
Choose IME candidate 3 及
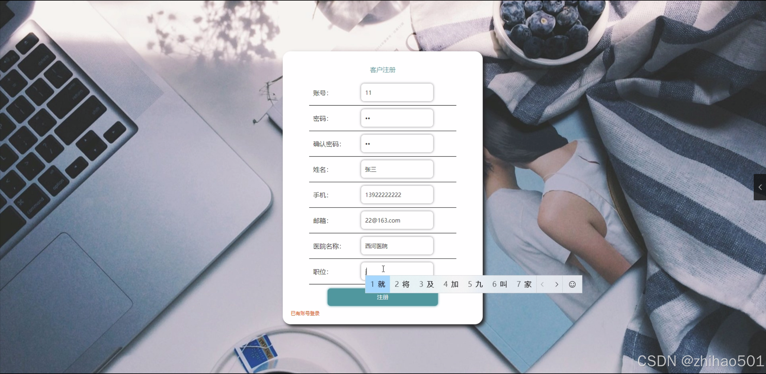427,284
